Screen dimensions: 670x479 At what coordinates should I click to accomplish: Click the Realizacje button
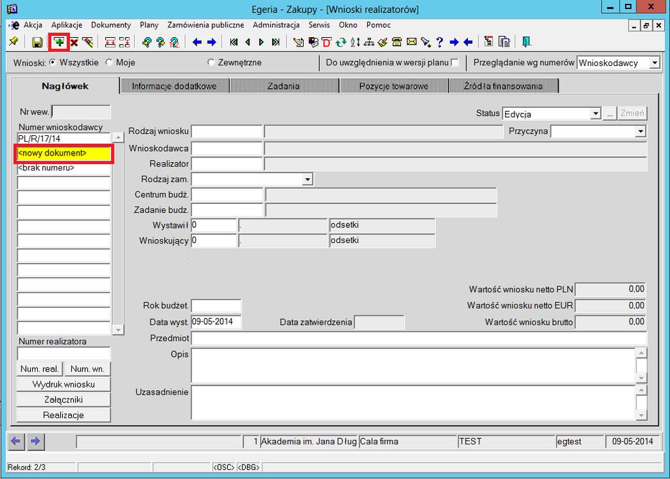click(x=63, y=415)
